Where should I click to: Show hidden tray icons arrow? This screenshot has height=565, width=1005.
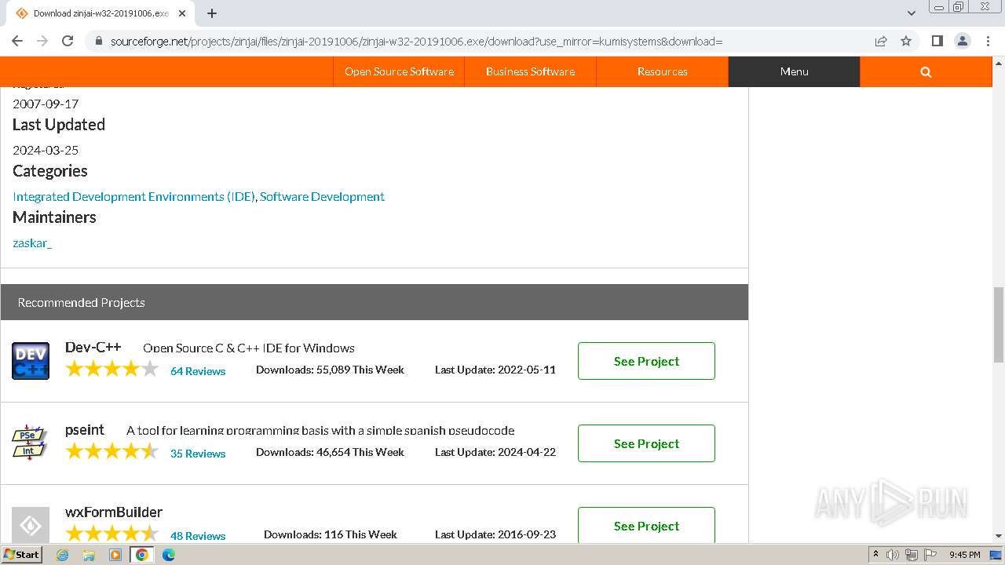click(x=876, y=555)
